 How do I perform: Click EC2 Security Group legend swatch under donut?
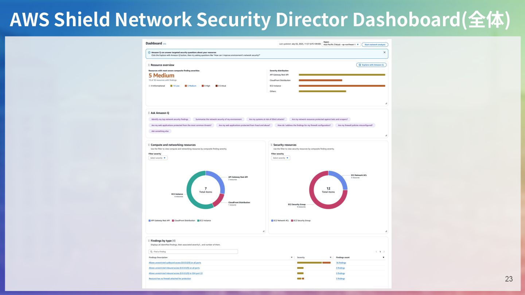(x=292, y=221)
